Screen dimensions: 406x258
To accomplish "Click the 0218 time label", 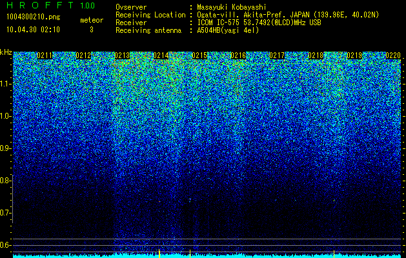I will point(316,55).
